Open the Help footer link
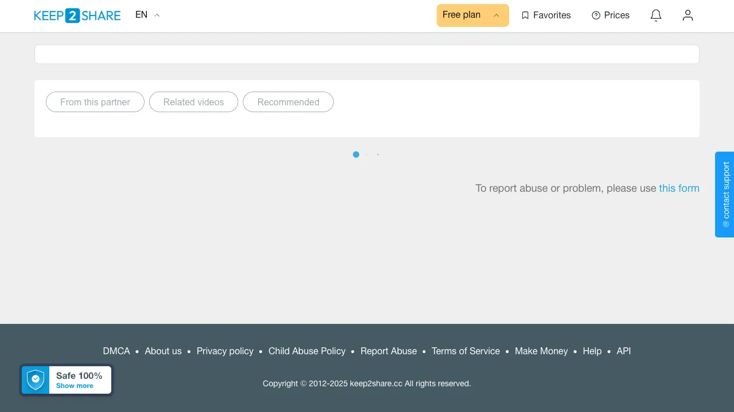The height and width of the screenshot is (412, 734). pyautogui.click(x=592, y=351)
